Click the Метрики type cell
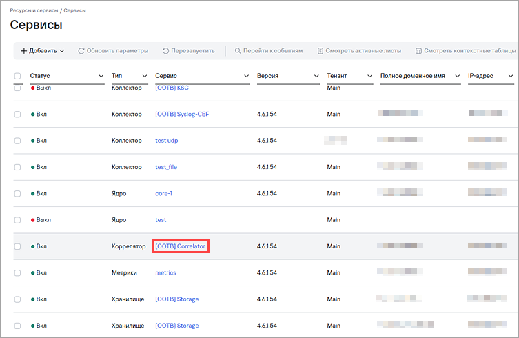The image size is (519, 338). click(x=124, y=272)
